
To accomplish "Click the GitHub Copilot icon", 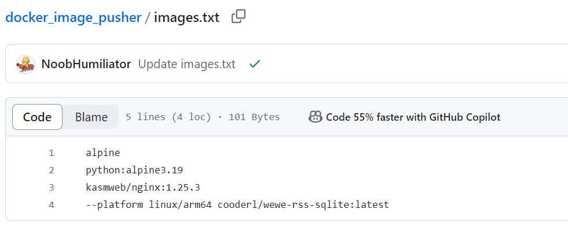I will point(315,117).
